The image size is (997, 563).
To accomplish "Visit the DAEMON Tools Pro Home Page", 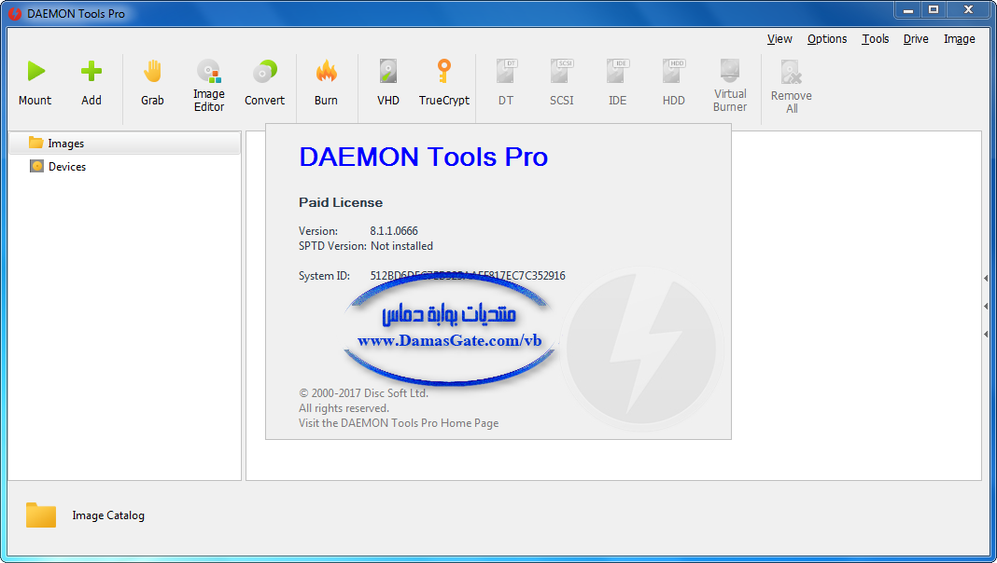I will click(399, 423).
